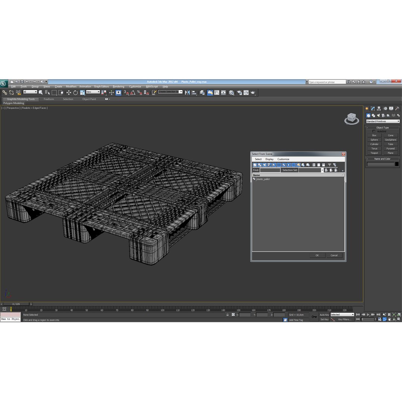
Task: Toggle the Angle Snap button
Action: click(x=133, y=93)
